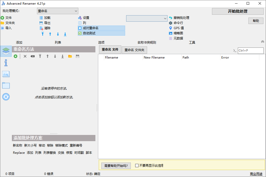The width and height of the screenshot is (266, 177).
Task: Add 列表替换 method
Action: (50, 152)
